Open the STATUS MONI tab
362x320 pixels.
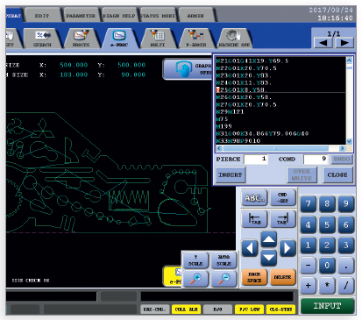(158, 15)
